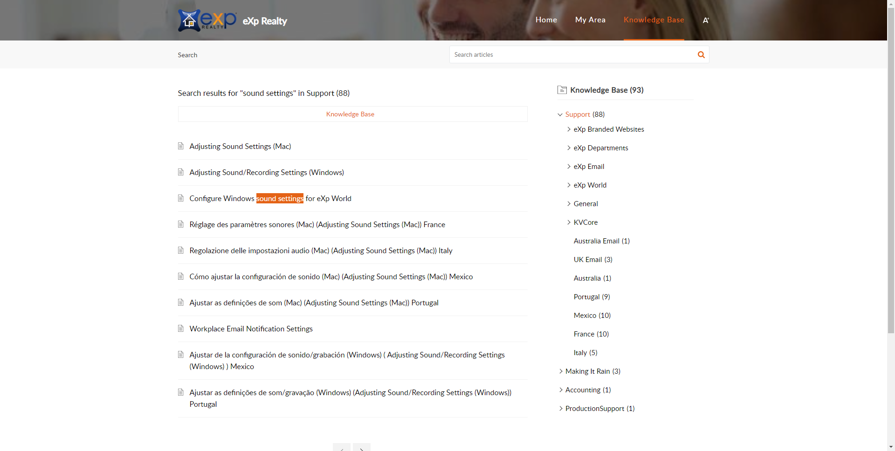Collapse the Support category chevron
This screenshot has height=451, width=895.
point(560,114)
